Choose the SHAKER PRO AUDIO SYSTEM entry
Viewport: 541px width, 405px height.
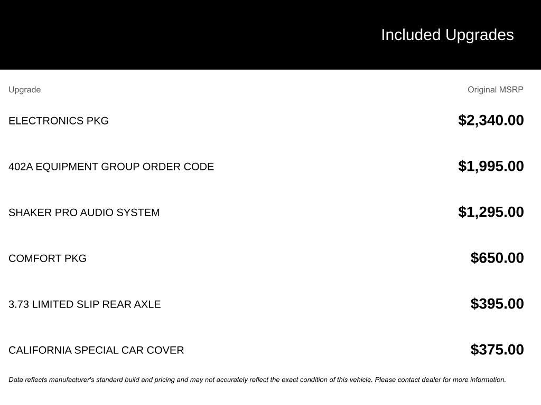click(84, 213)
